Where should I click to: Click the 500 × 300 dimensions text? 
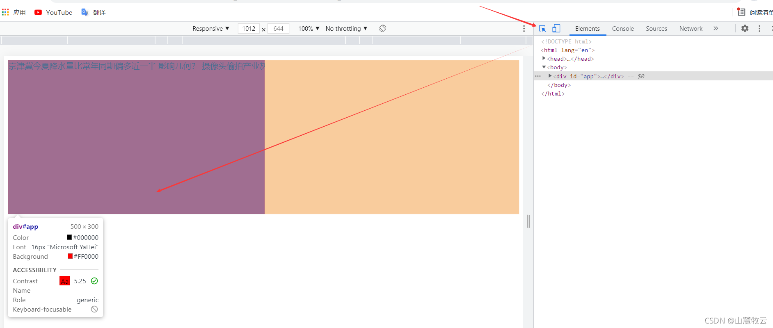(x=85, y=226)
